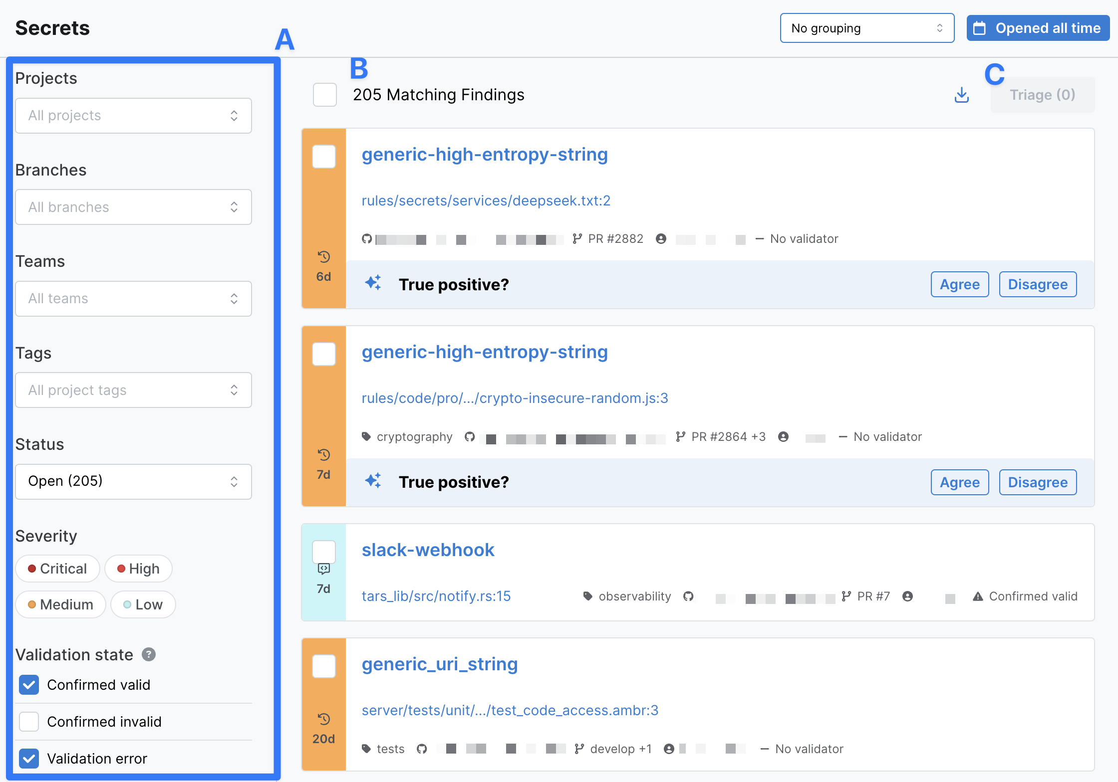
Task: Uncheck the Confirmed valid filter
Action: pos(28,685)
